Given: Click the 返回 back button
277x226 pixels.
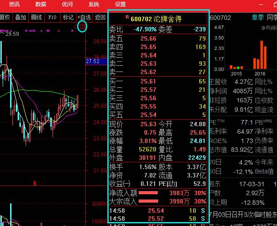Looking at the screenshot, I should pos(100,18).
